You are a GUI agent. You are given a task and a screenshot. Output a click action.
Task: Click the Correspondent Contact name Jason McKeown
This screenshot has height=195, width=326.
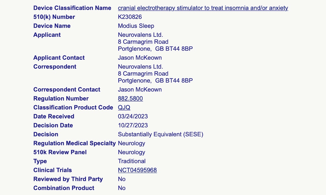140,90
